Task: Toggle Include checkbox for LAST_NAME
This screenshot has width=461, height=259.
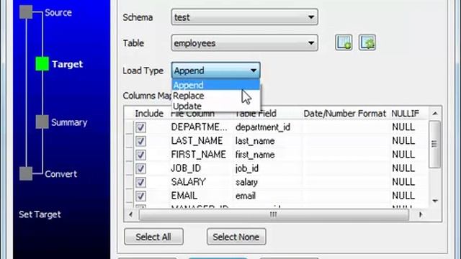Action: pyautogui.click(x=140, y=141)
